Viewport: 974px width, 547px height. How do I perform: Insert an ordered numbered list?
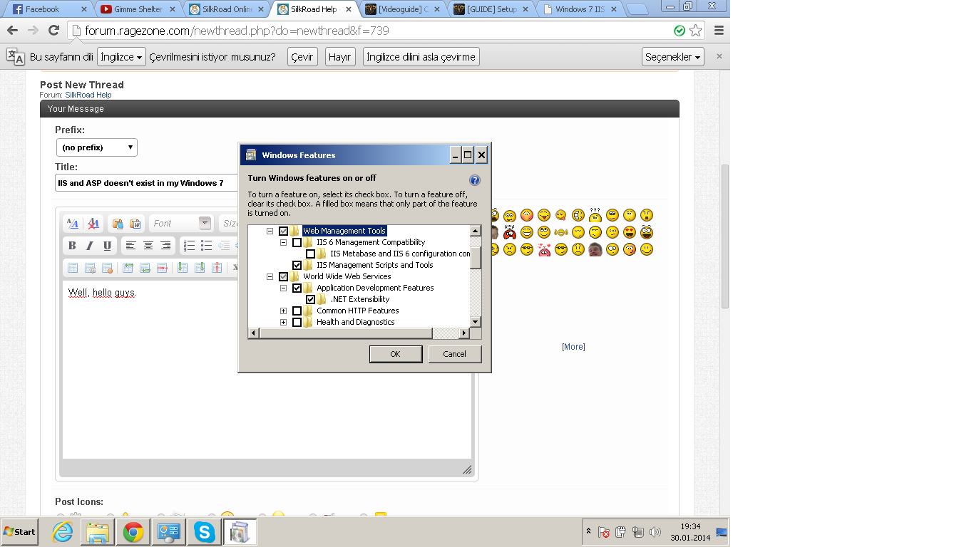pos(189,246)
